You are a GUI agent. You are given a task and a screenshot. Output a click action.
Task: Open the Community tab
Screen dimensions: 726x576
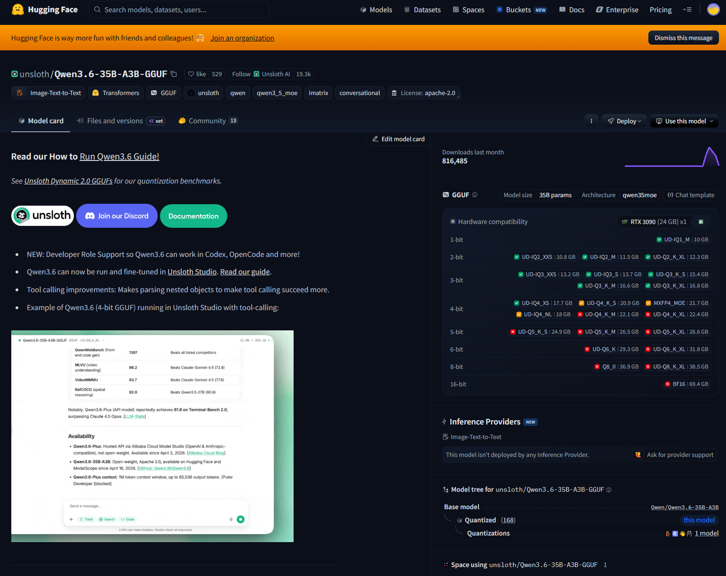click(208, 121)
